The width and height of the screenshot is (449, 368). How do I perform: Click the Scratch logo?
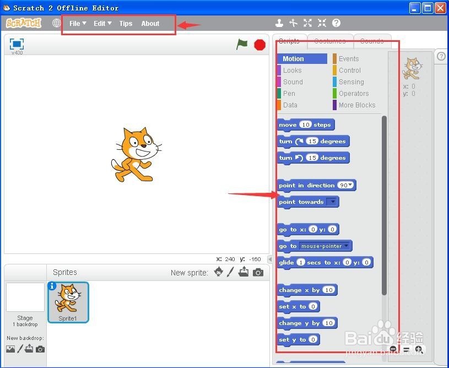click(24, 23)
